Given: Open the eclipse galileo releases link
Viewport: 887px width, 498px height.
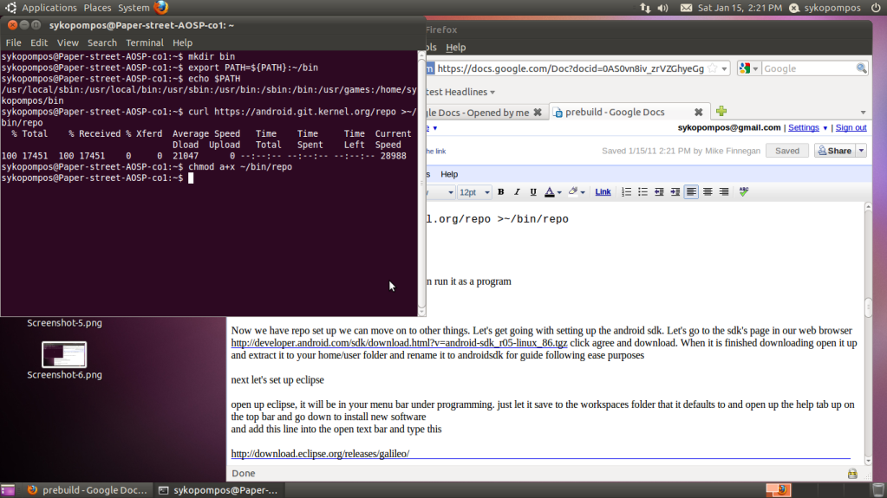Looking at the screenshot, I should [x=320, y=454].
